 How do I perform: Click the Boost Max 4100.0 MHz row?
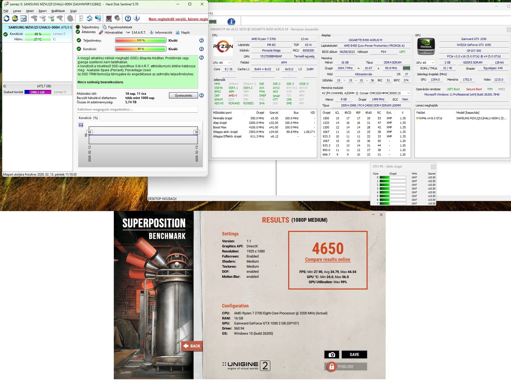tap(264, 127)
